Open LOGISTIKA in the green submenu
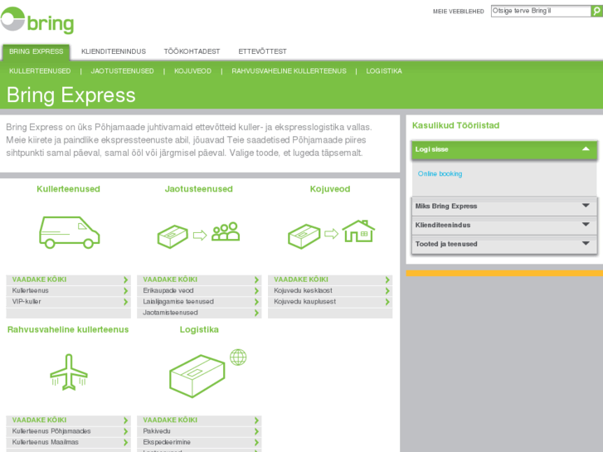This screenshot has height=452, width=603. [384, 71]
